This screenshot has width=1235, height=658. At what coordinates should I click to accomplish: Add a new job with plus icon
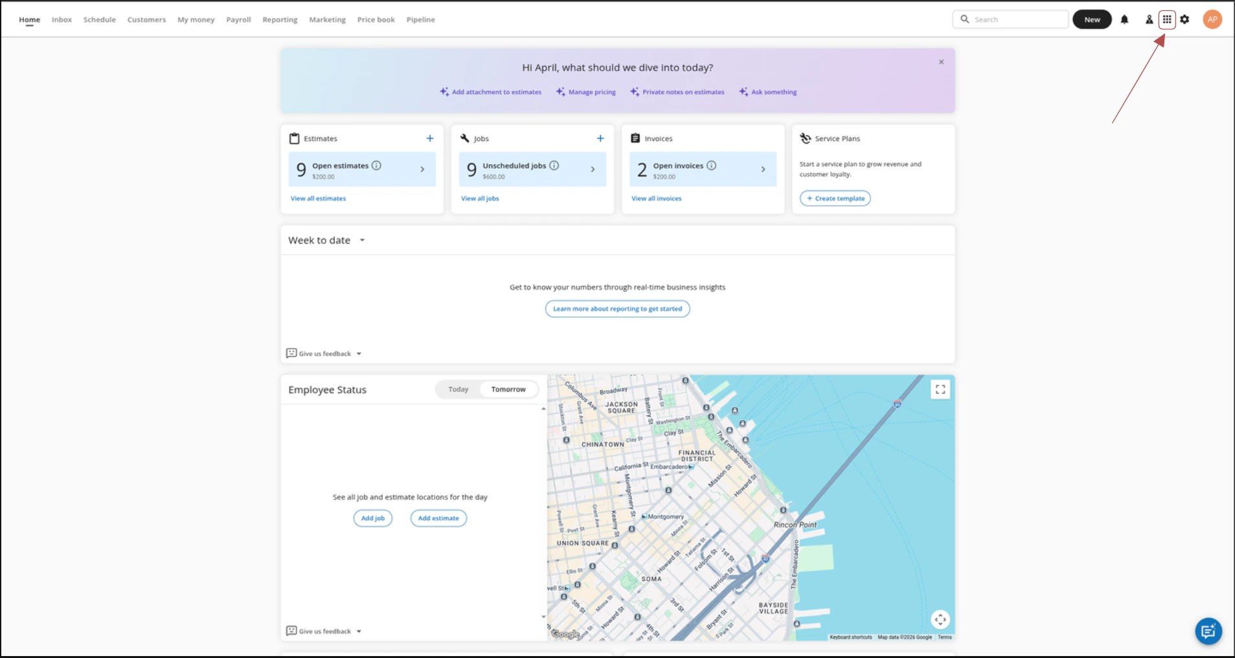click(x=600, y=138)
